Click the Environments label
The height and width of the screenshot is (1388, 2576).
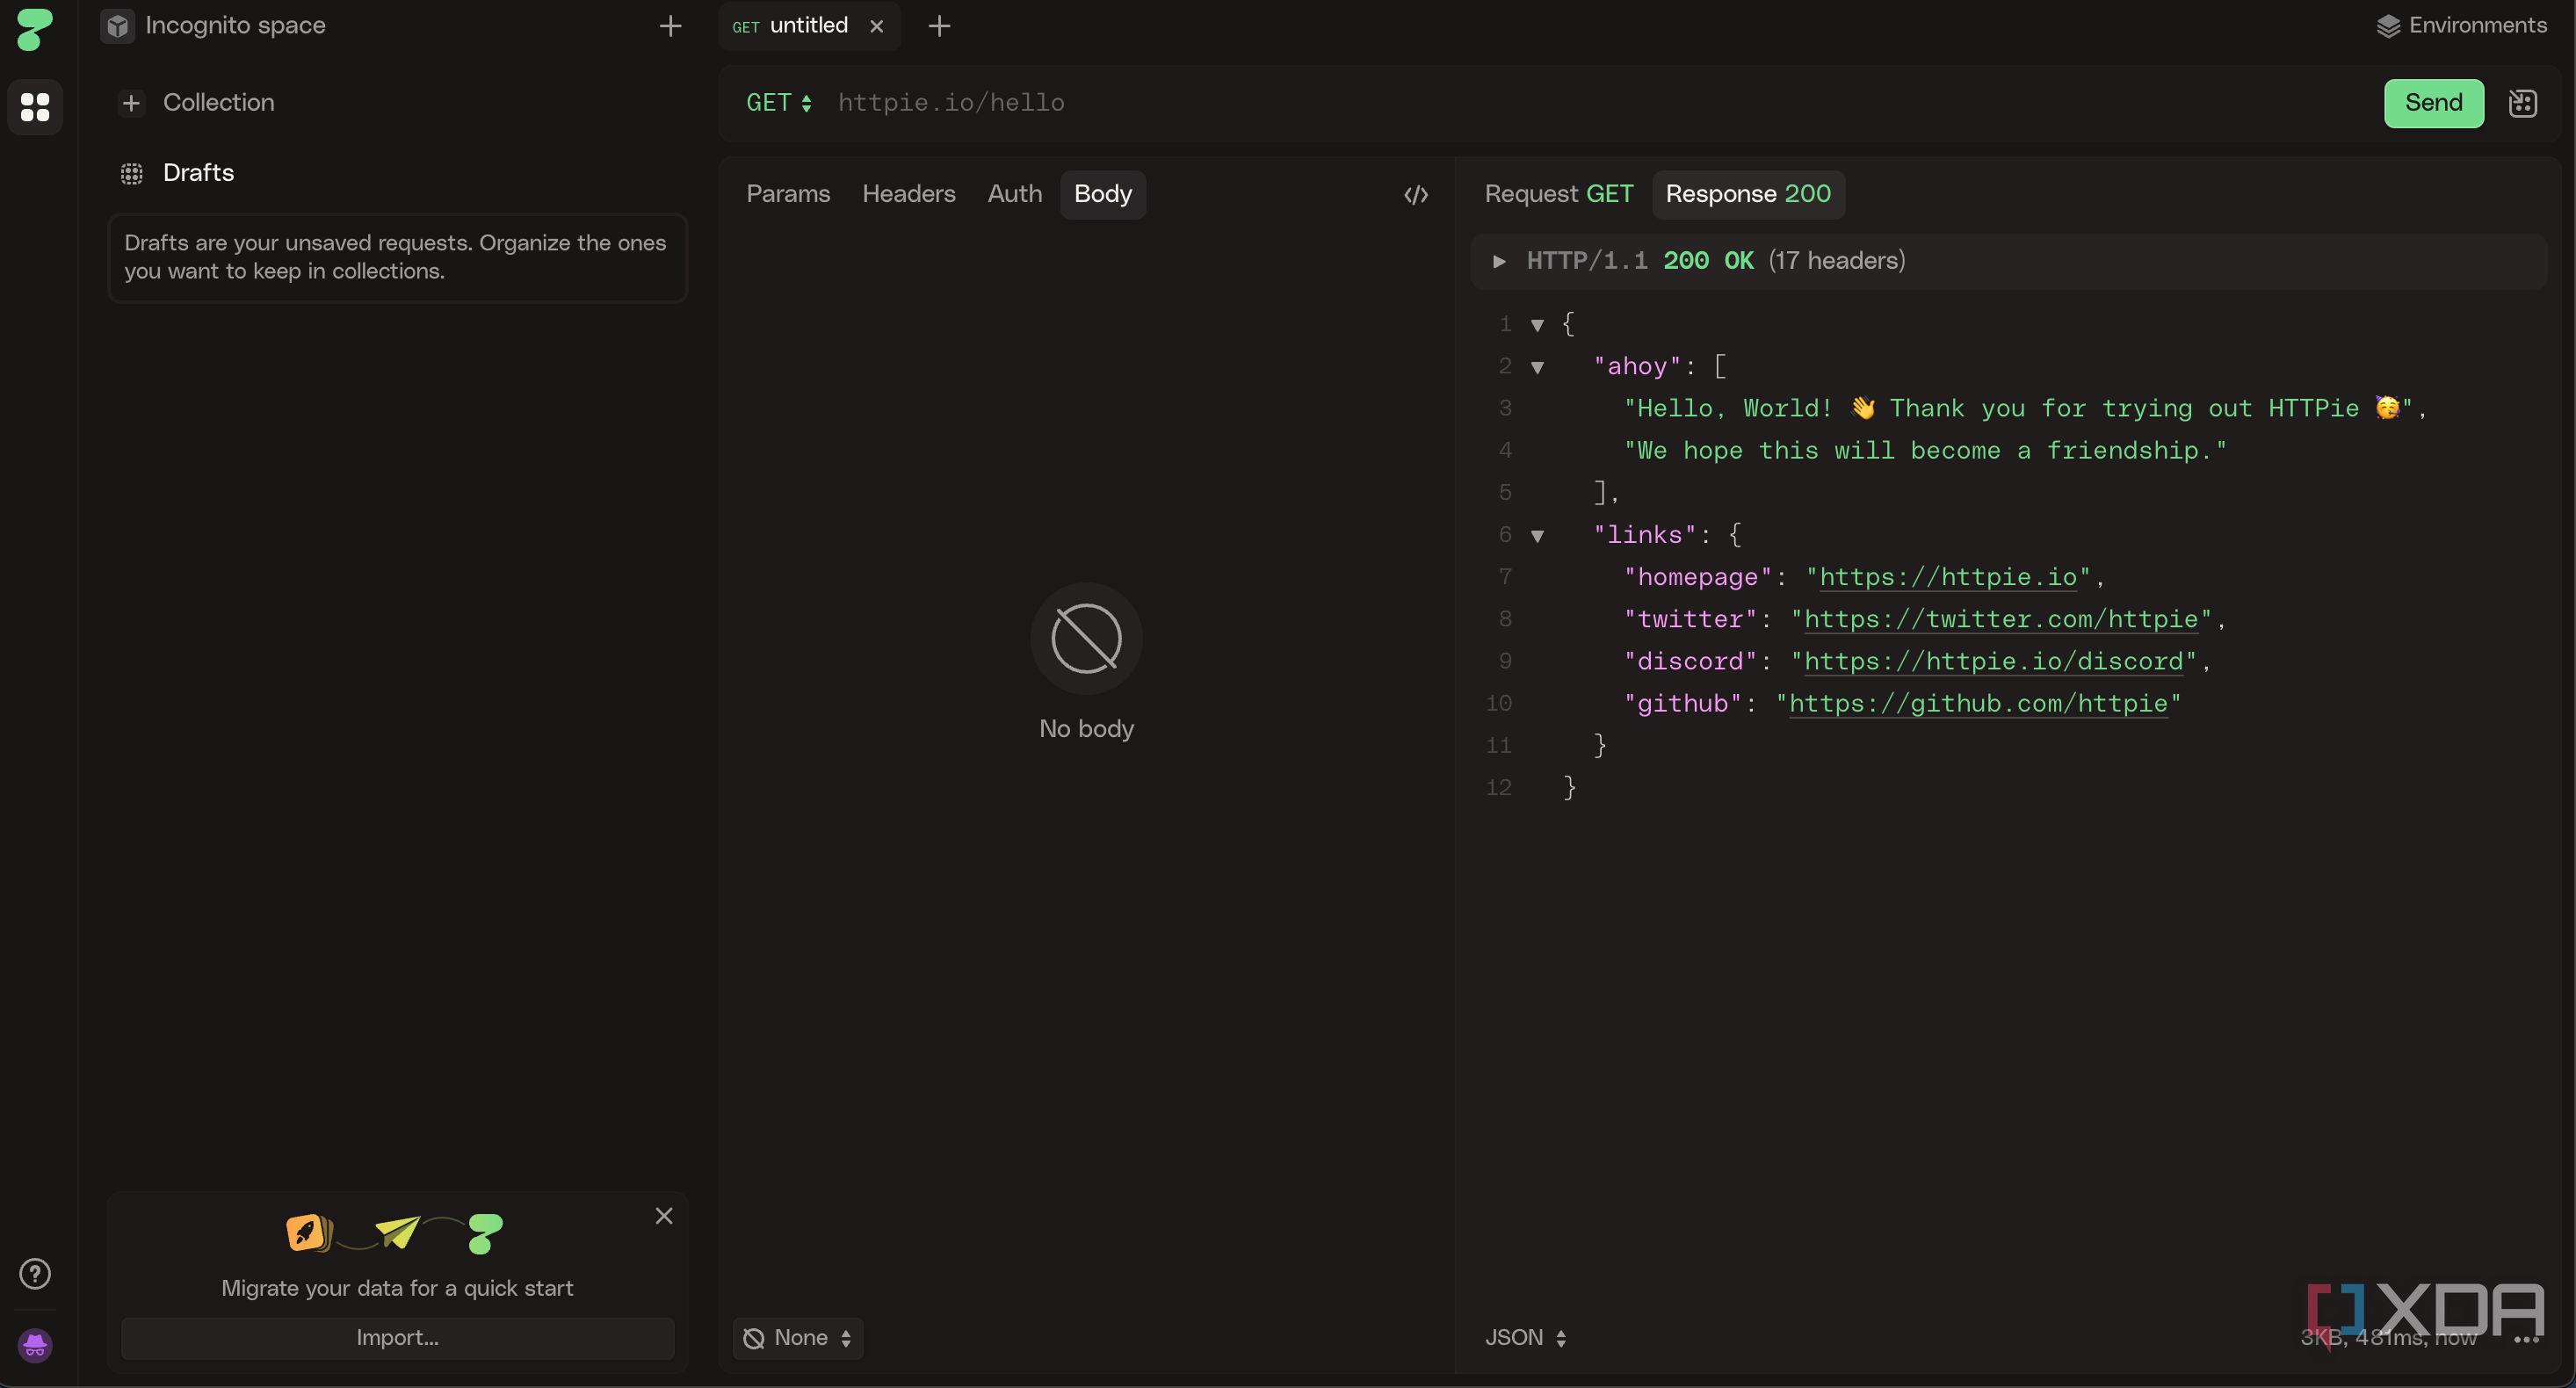click(x=2478, y=26)
